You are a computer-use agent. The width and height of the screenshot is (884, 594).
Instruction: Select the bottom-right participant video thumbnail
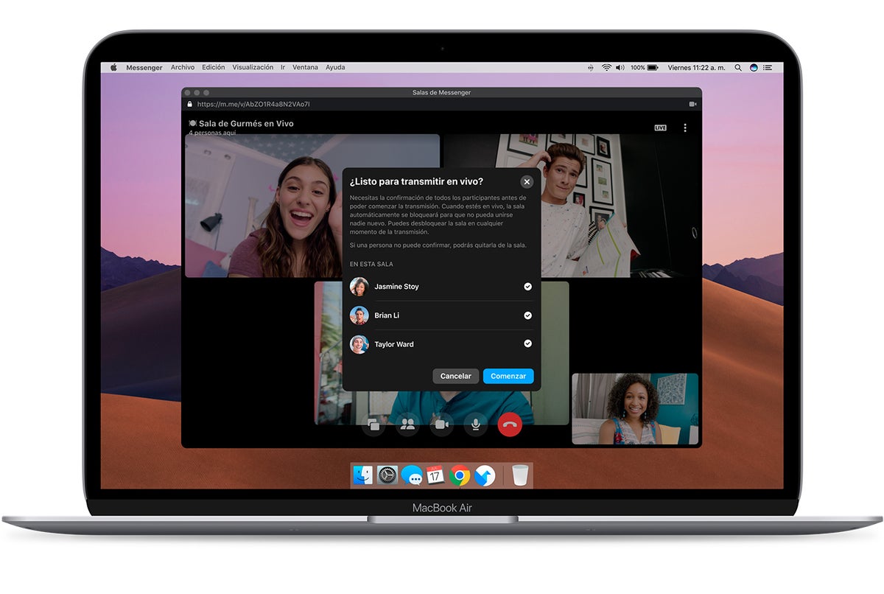tap(635, 408)
